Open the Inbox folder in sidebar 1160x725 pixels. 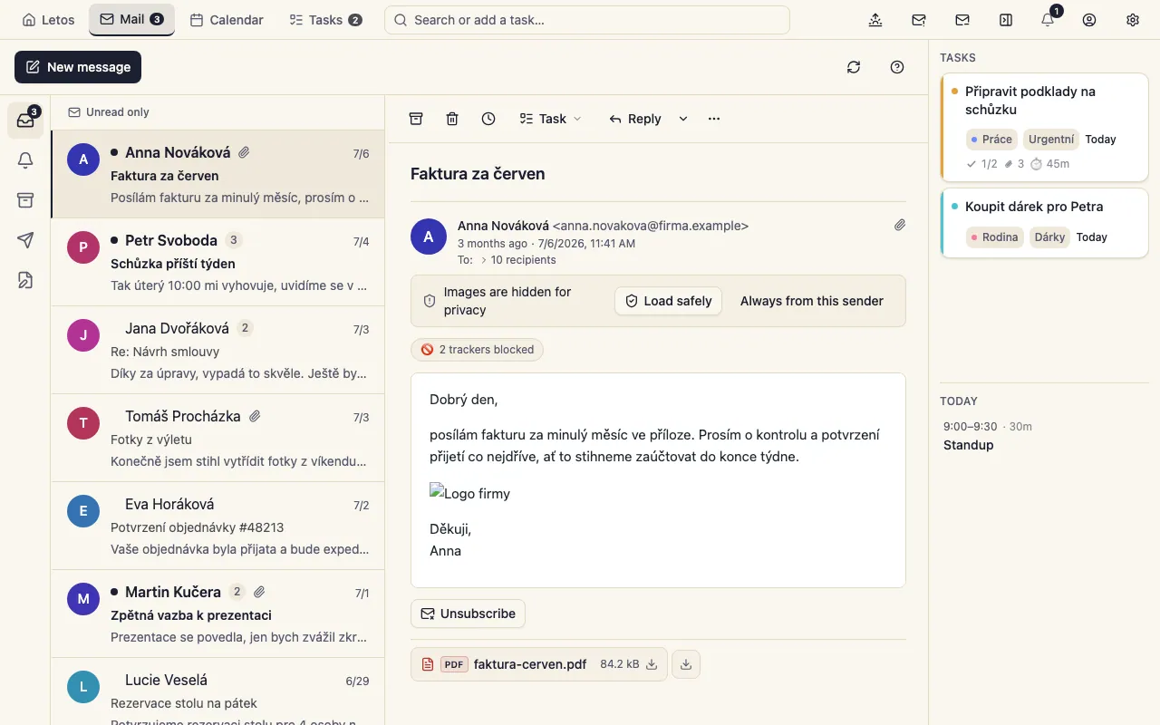click(25, 121)
